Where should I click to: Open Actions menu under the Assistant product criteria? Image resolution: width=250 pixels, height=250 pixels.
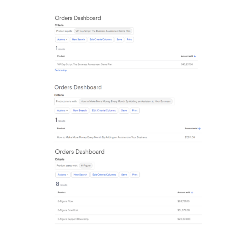click(x=62, y=111)
